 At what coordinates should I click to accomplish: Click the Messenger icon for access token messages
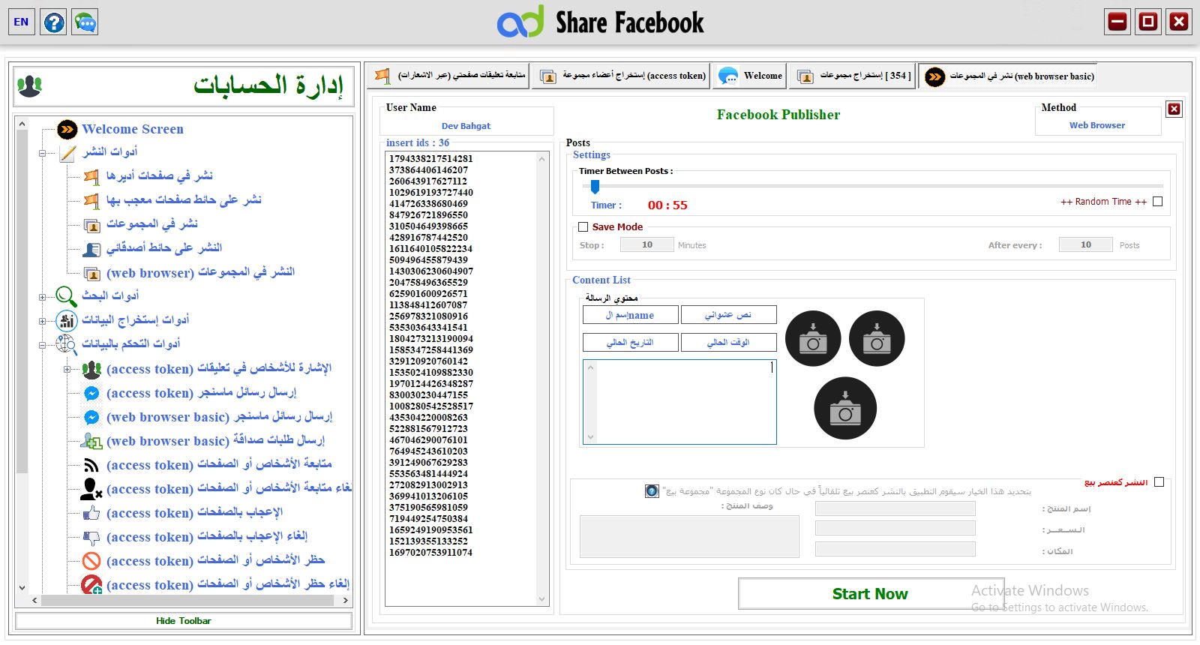click(x=91, y=393)
